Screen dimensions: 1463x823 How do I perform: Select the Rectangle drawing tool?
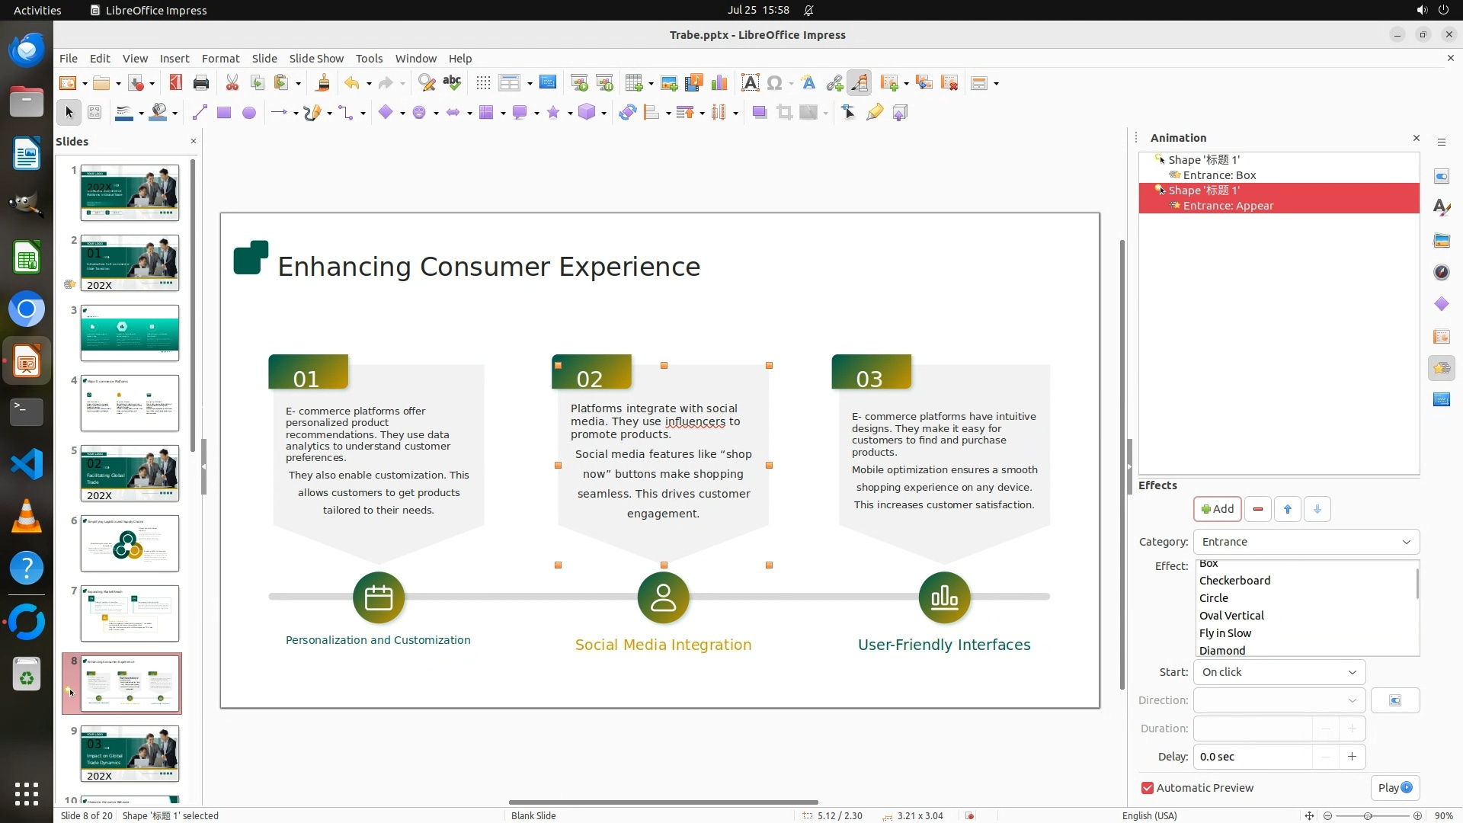pos(223,113)
